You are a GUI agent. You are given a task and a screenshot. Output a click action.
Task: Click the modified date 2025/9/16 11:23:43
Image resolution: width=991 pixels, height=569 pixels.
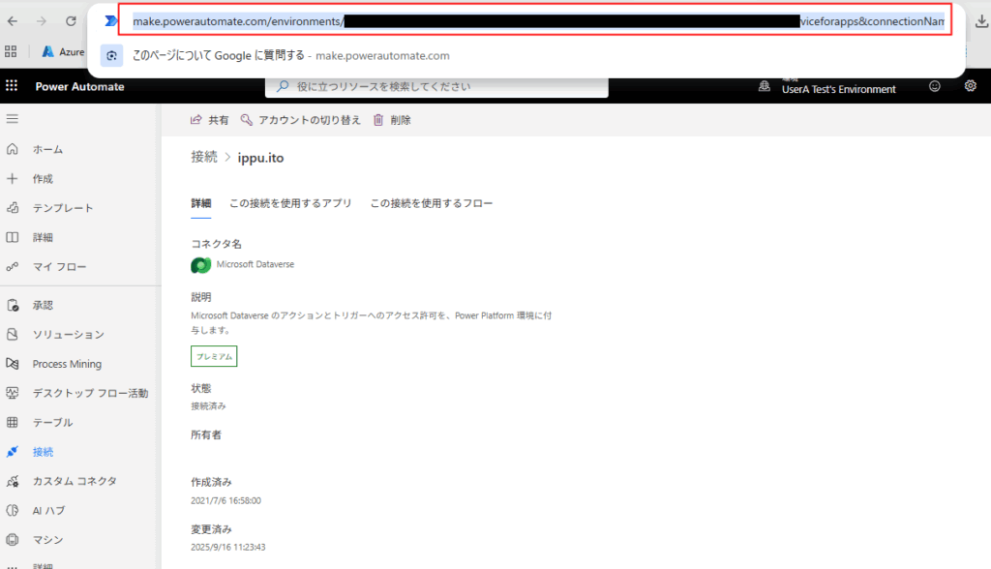(228, 548)
